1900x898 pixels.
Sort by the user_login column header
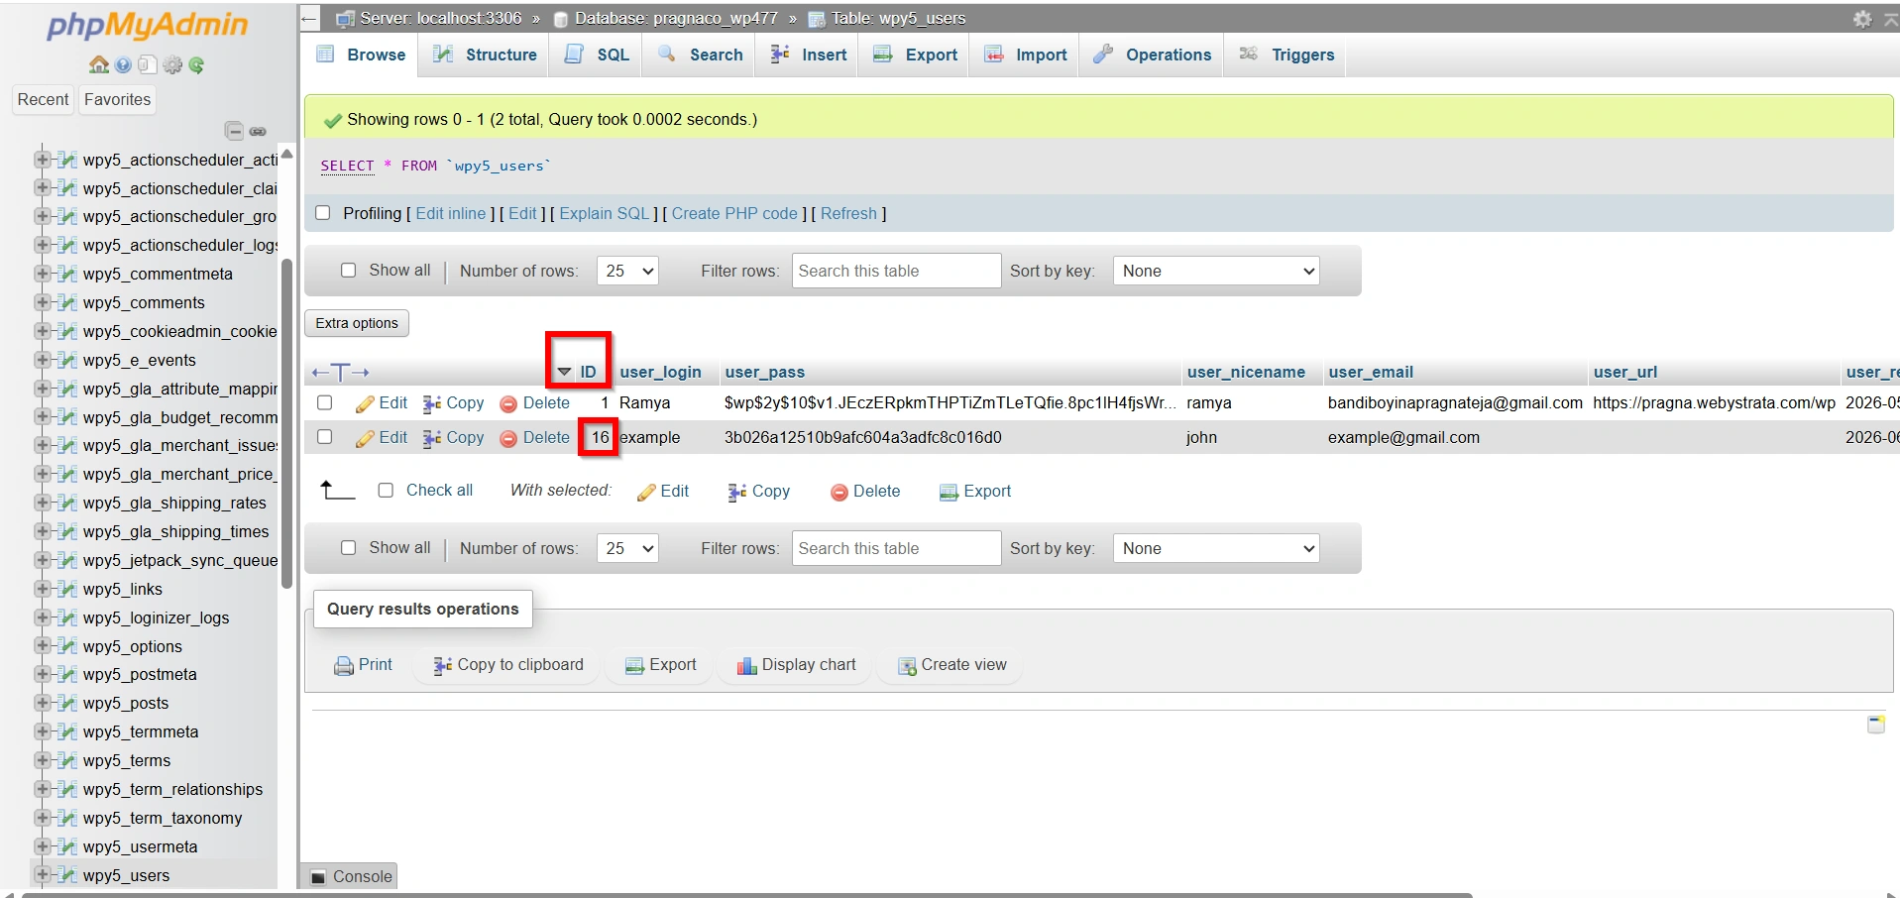pos(660,373)
